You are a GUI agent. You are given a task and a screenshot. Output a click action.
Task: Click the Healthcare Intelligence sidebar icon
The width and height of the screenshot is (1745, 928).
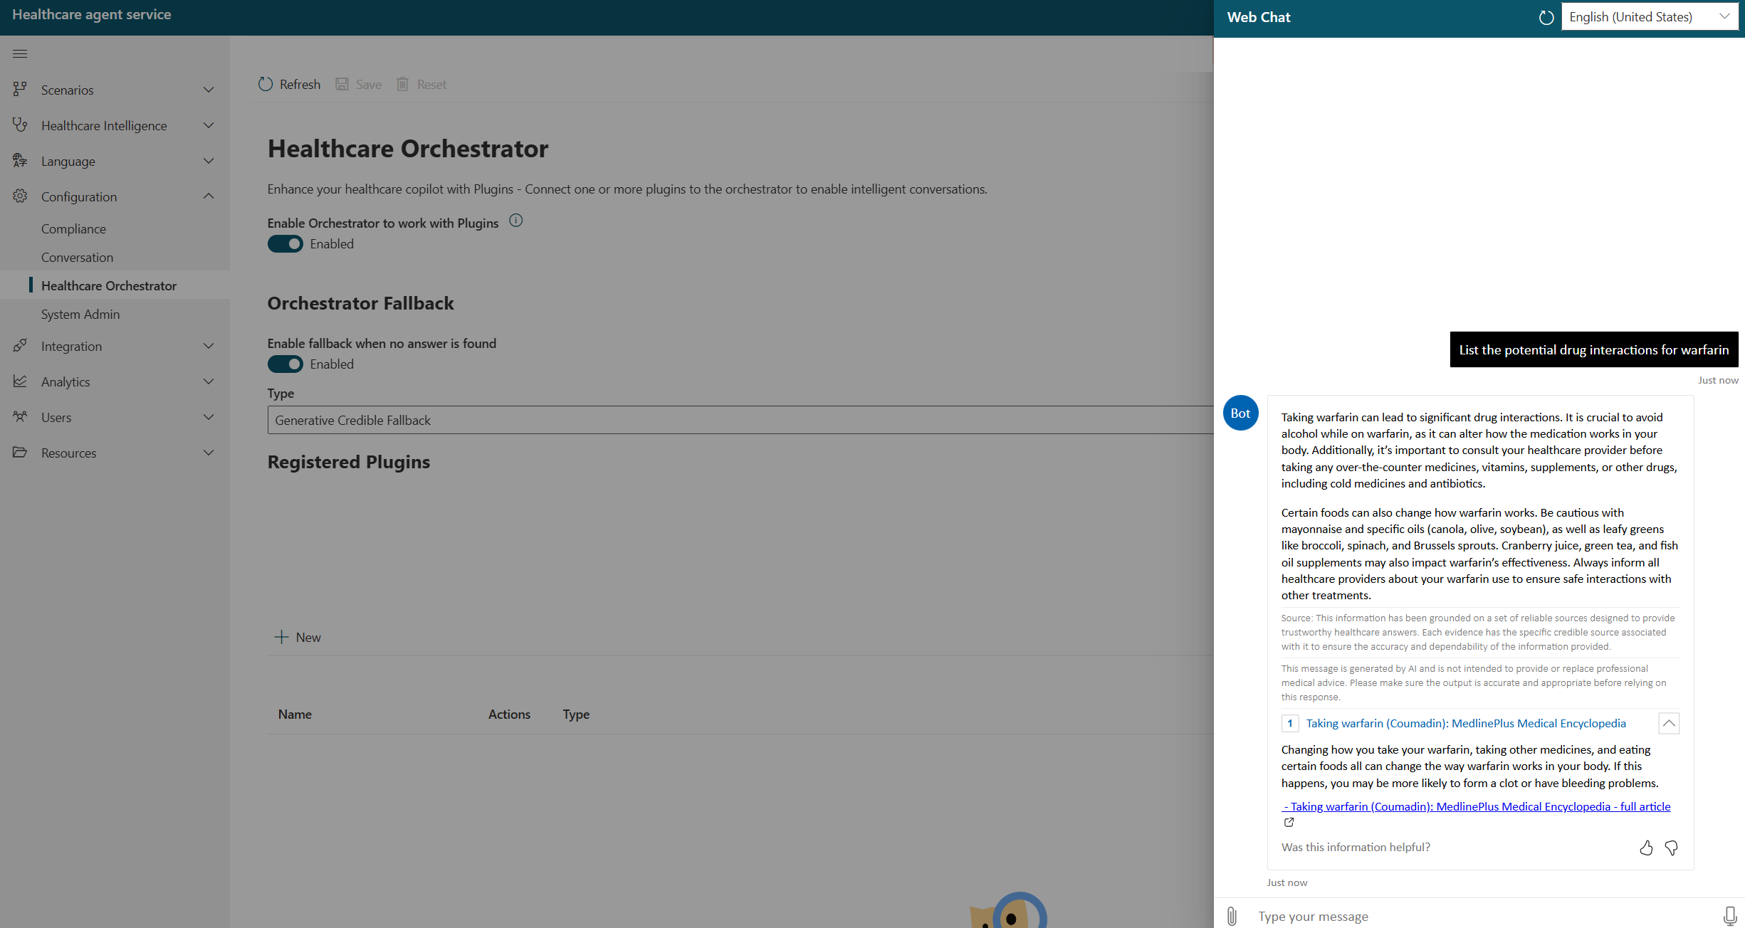(19, 125)
